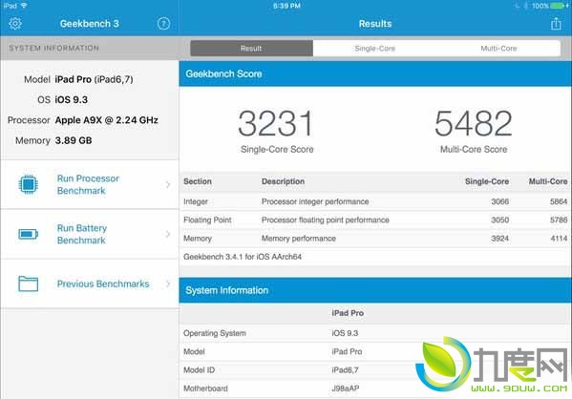Click 'Geekbench 3.4.1 for iOS AArch64' text

(x=243, y=257)
